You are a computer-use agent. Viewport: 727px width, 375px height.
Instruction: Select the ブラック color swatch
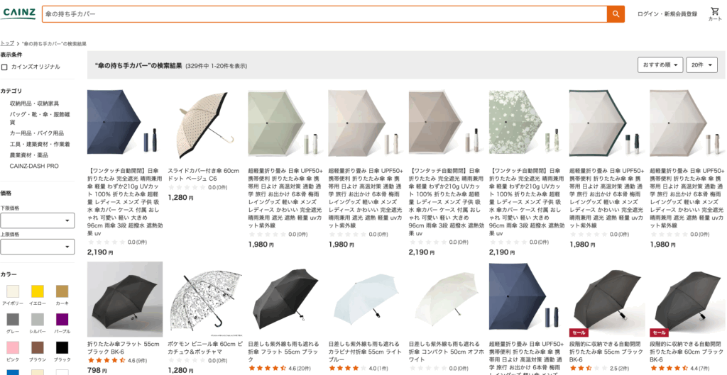(62, 347)
